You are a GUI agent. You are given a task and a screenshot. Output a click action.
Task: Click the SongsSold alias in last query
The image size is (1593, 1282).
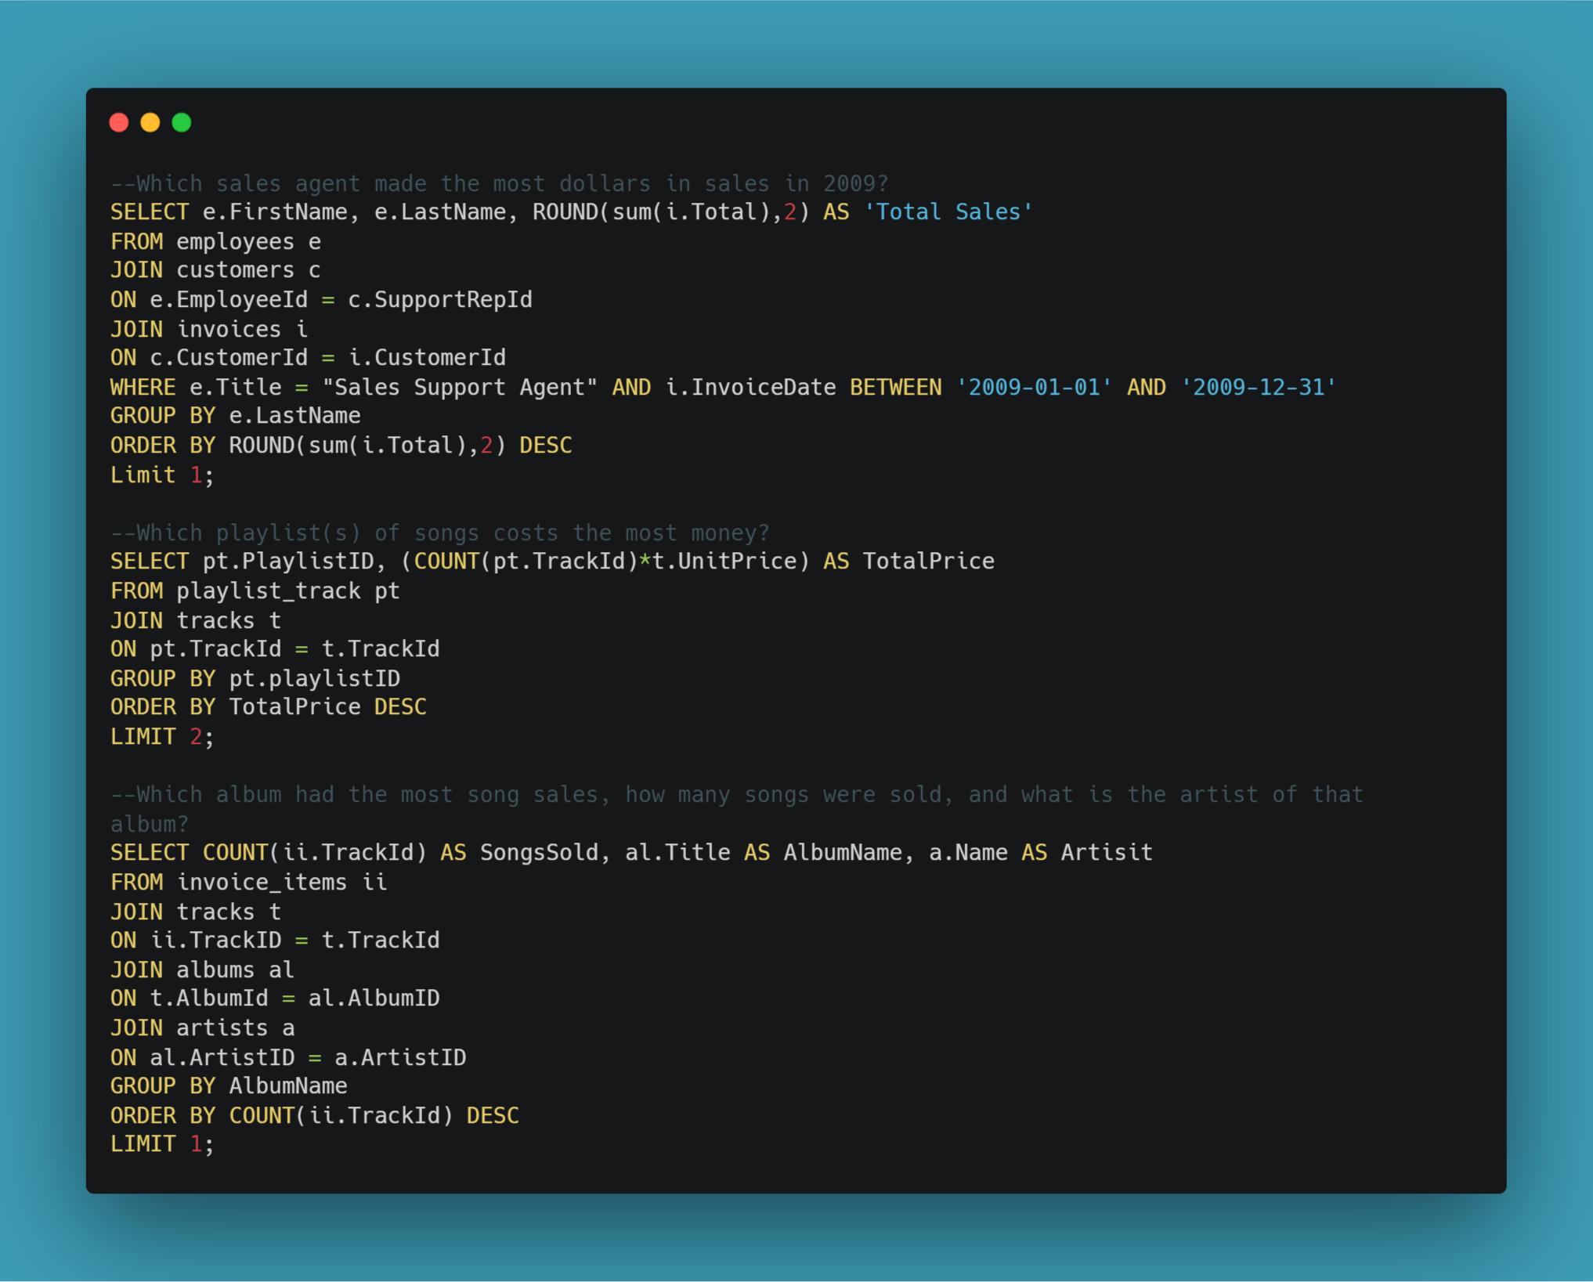(x=539, y=852)
